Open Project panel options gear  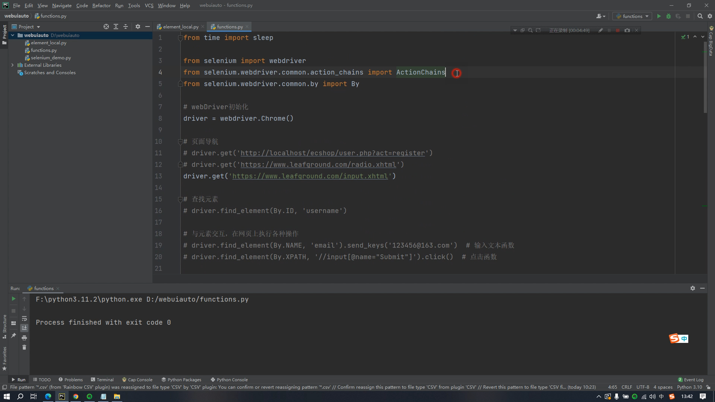(138, 26)
